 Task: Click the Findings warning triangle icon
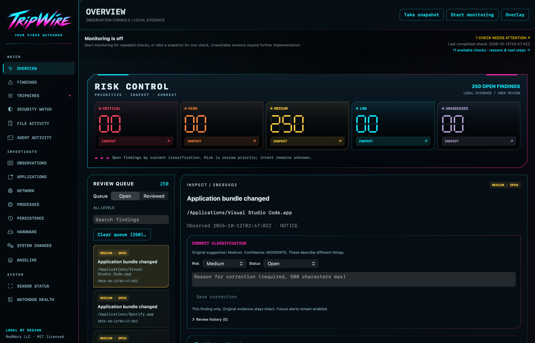10,82
